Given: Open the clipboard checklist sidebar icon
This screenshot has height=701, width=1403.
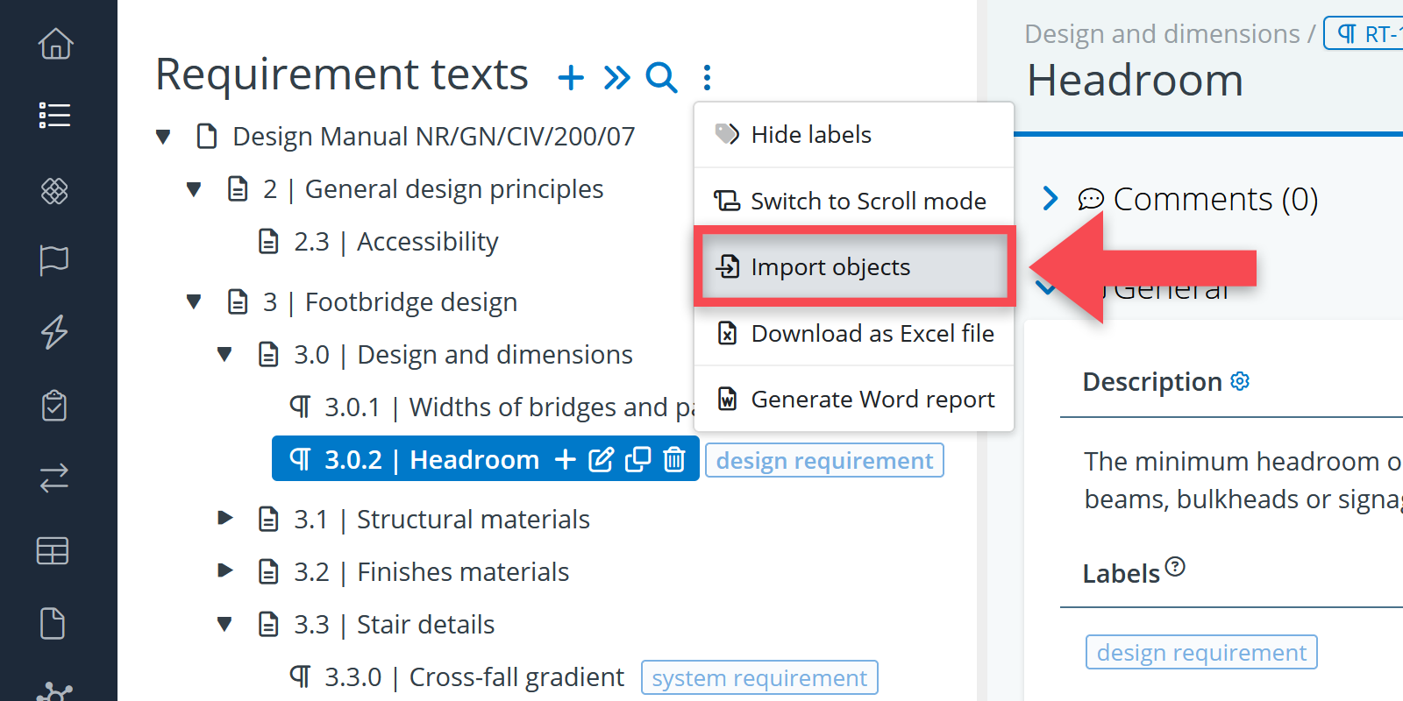Looking at the screenshot, I should [54, 405].
